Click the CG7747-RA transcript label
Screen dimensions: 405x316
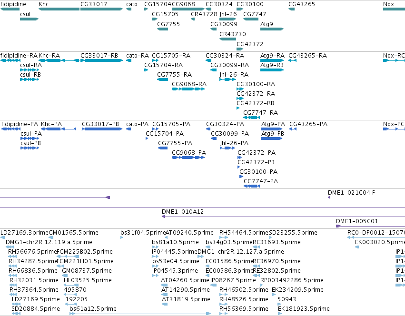261,113
